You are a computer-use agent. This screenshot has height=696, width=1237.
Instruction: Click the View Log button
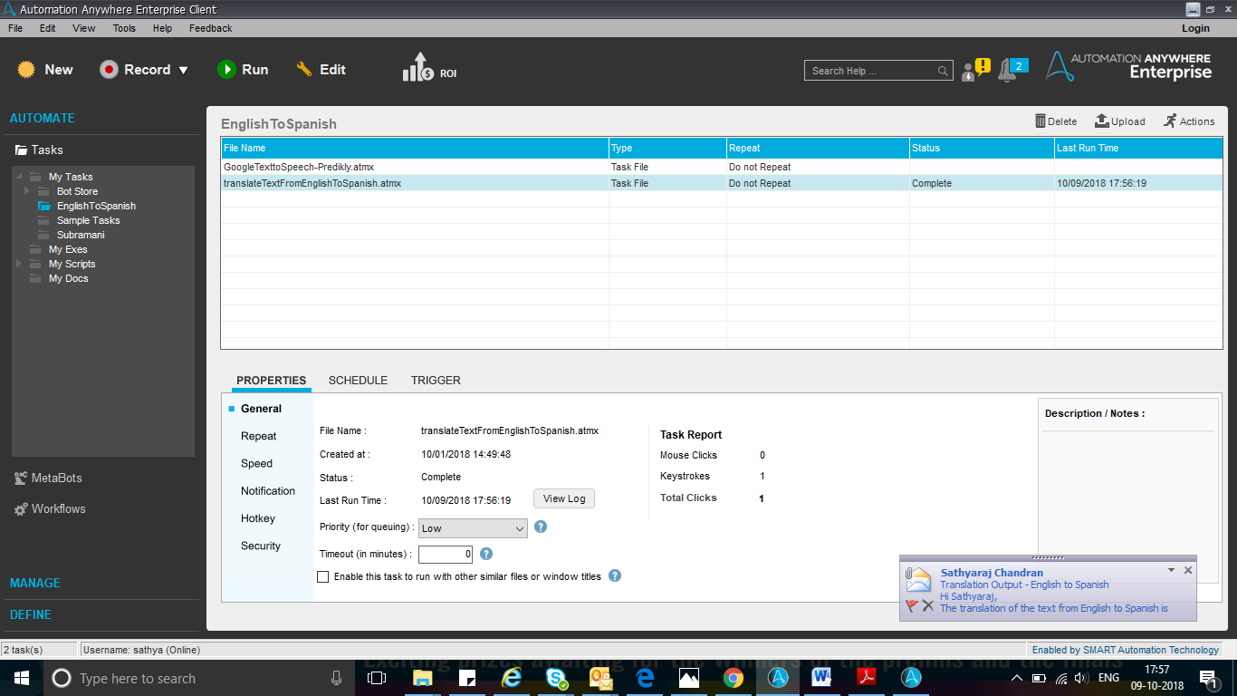pyautogui.click(x=564, y=498)
